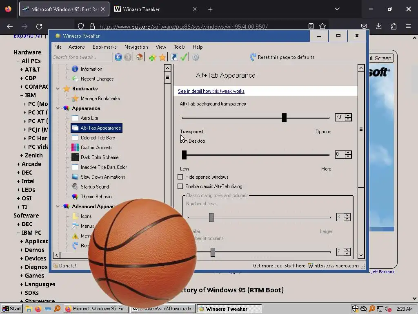Click Winaero Tweaker taskbar button
The image size is (418, 314).
[x=229, y=309]
